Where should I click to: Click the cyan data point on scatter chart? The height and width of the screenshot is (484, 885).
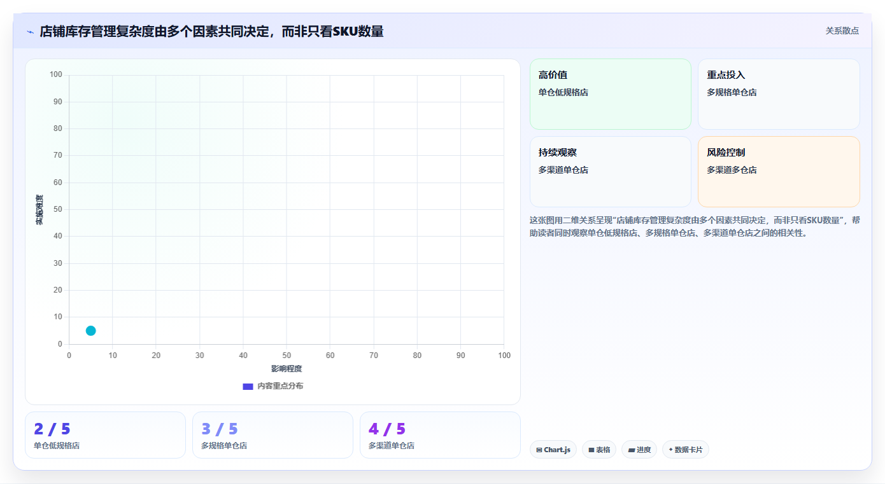click(x=90, y=331)
